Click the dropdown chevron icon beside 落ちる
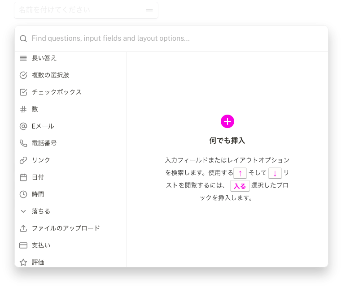The width and height of the screenshot is (354, 296). (x=23, y=211)
